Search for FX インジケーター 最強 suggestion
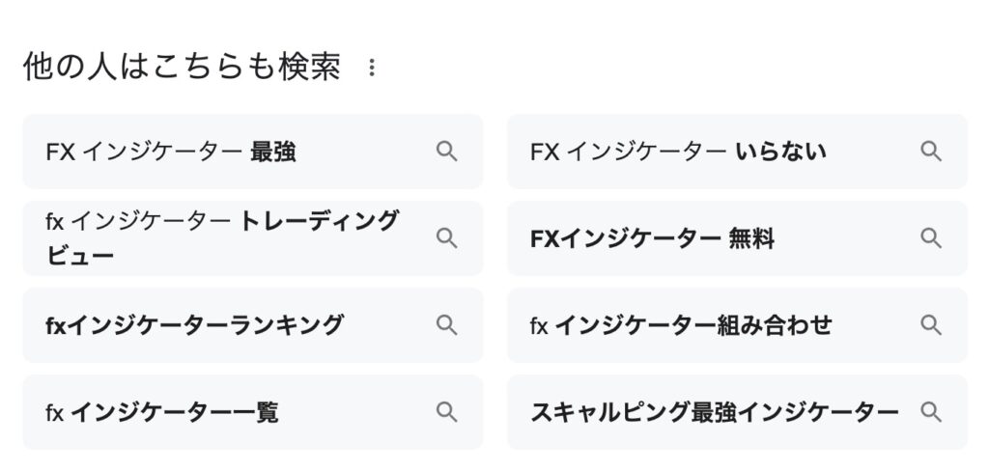The image size is (989, 471). [171, 152]
